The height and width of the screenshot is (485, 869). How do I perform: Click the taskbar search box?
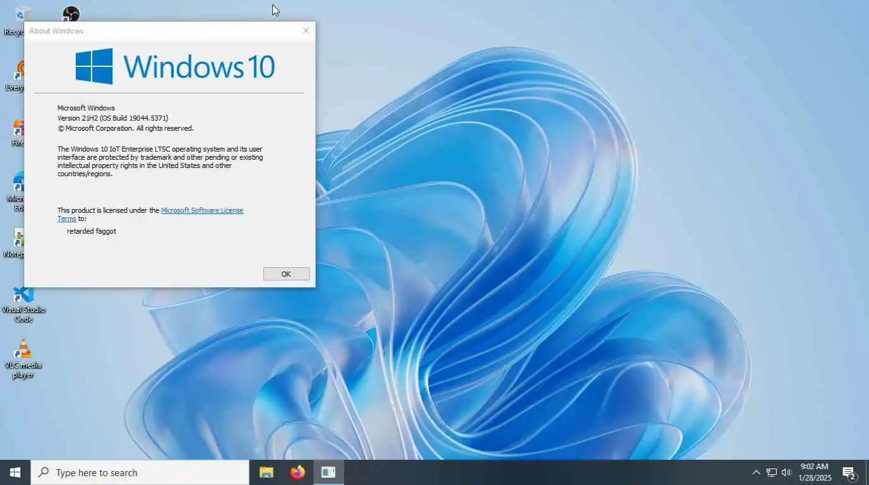pos(140,472)
